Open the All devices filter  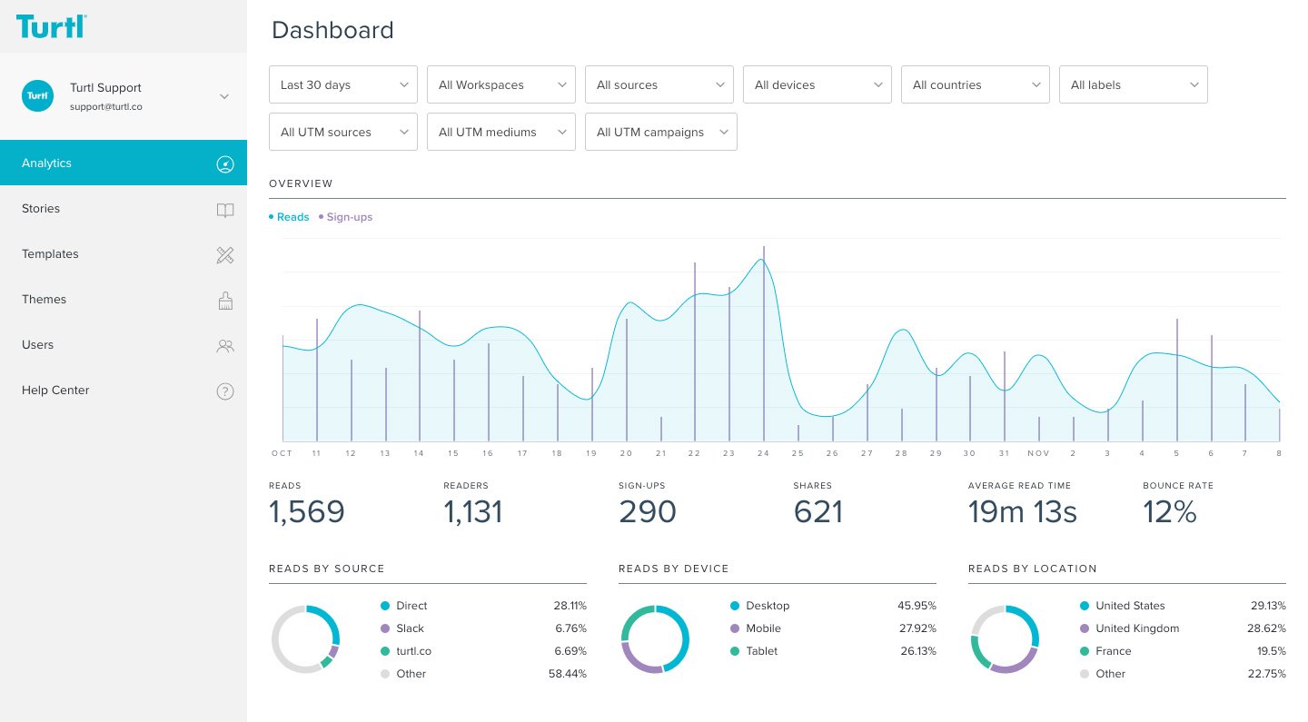click(x=817, y=84)
